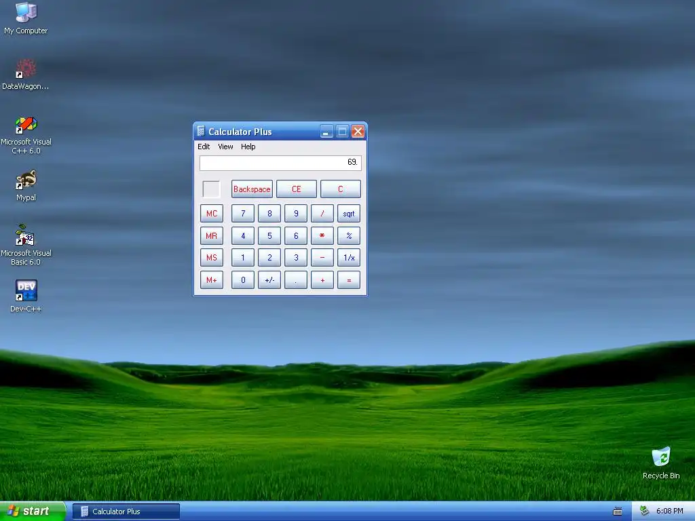Click the 6:08 PM system clock
695x521 pixels.
click(x=669, y=512)
